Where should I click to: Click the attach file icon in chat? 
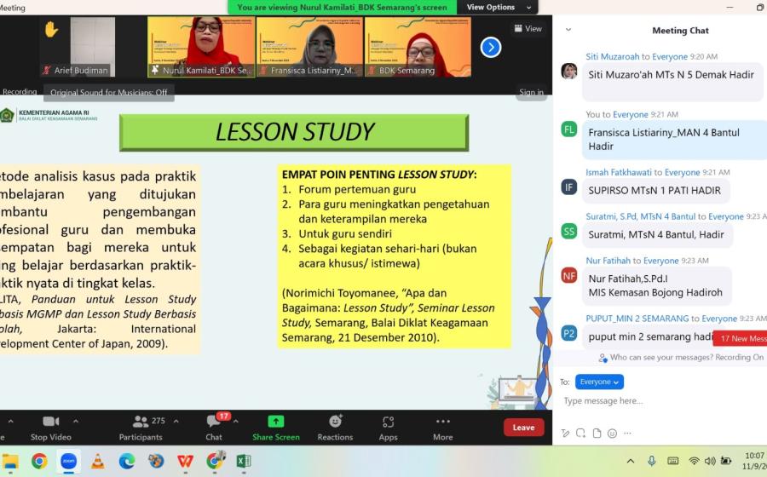[x=597, y=434]
